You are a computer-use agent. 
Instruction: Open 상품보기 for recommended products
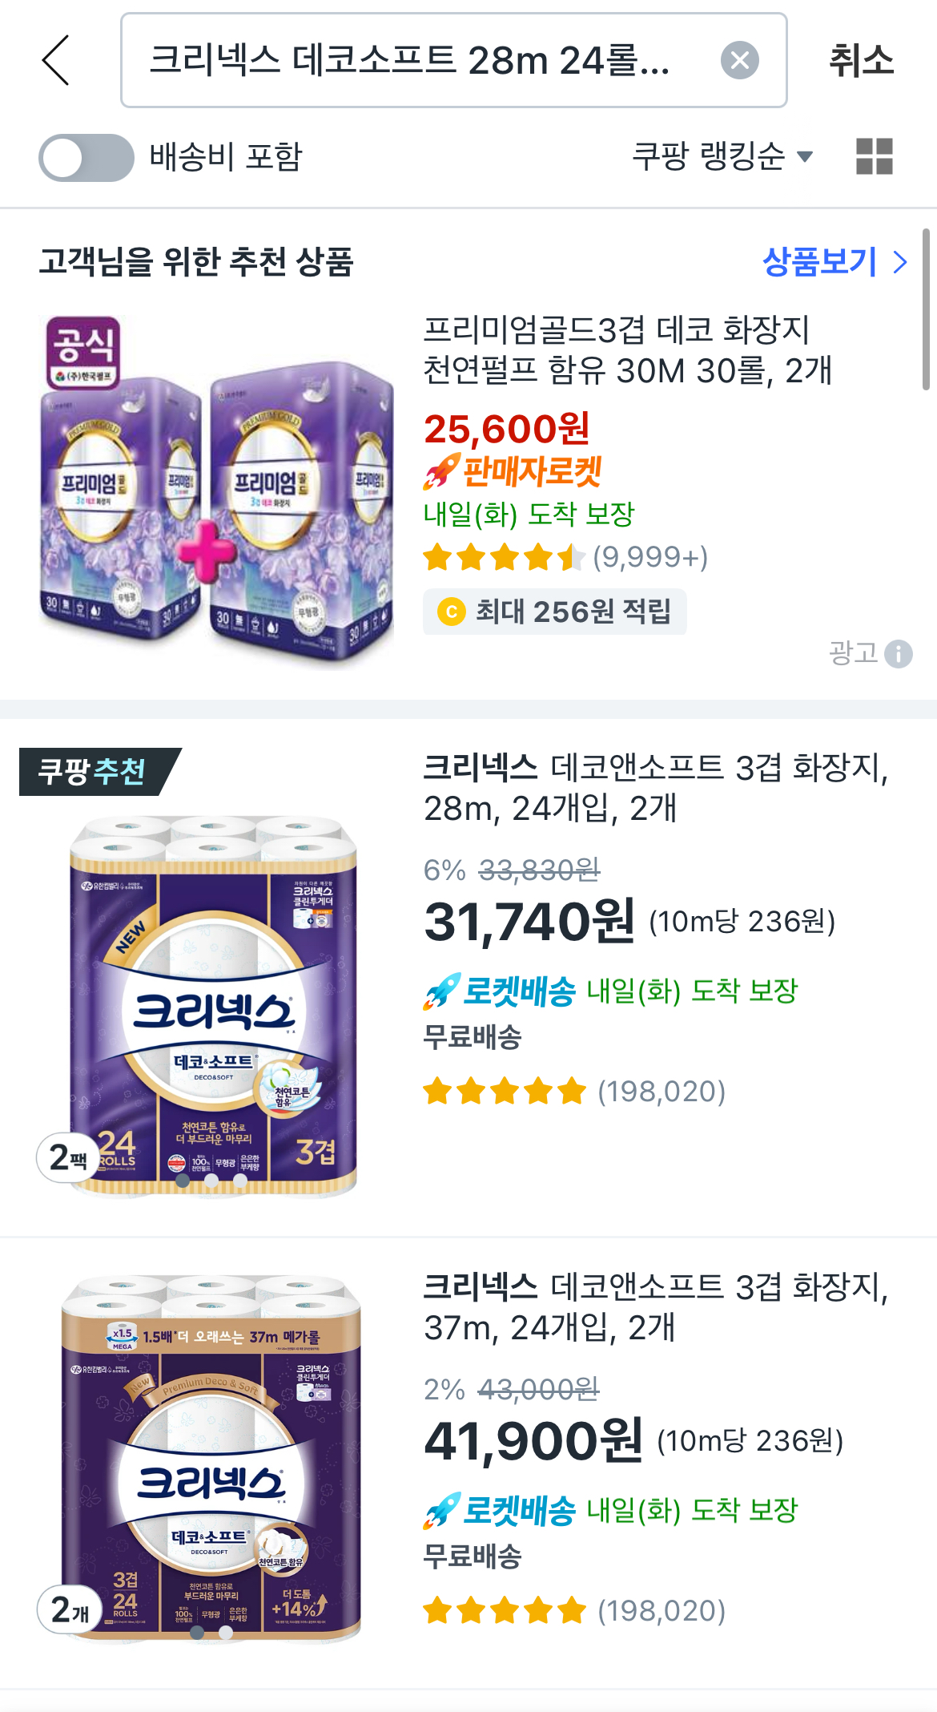point(834,262)
